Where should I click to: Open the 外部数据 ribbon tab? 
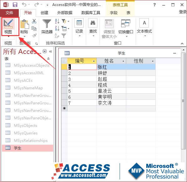pyautogui.click(x=65, y=13)
